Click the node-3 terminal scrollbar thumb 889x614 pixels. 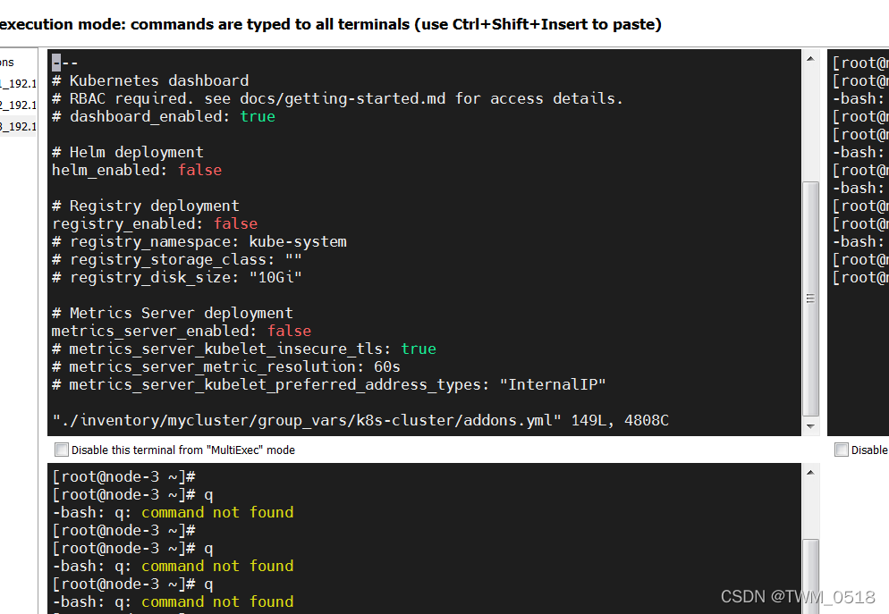pos(810,572)
